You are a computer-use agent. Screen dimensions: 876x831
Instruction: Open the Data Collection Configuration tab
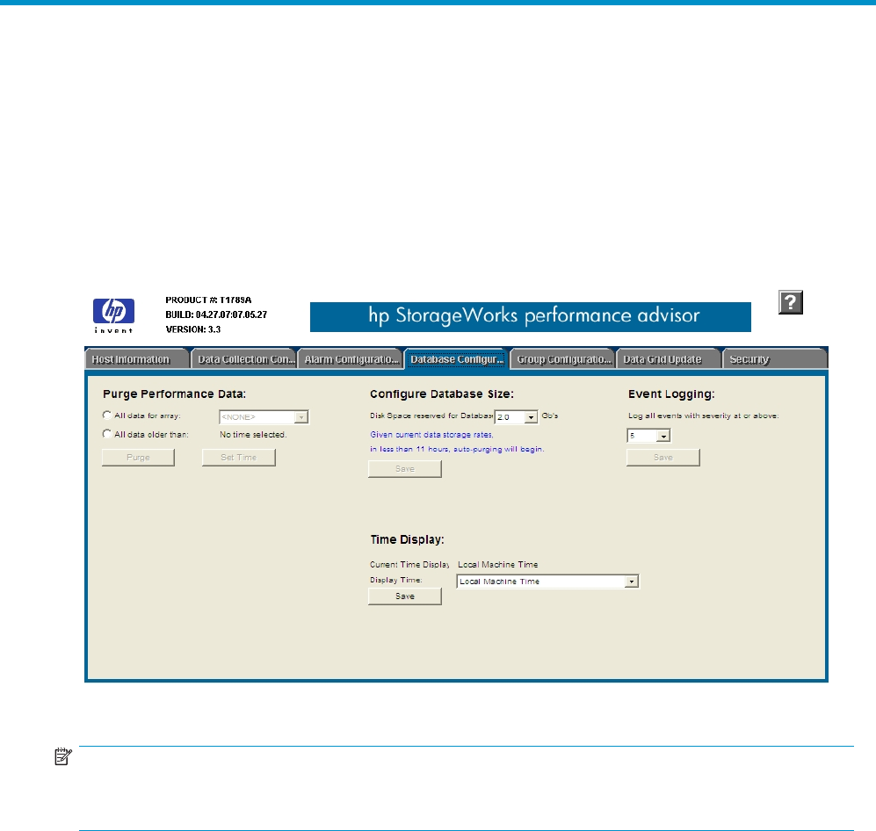coord(243,359)
